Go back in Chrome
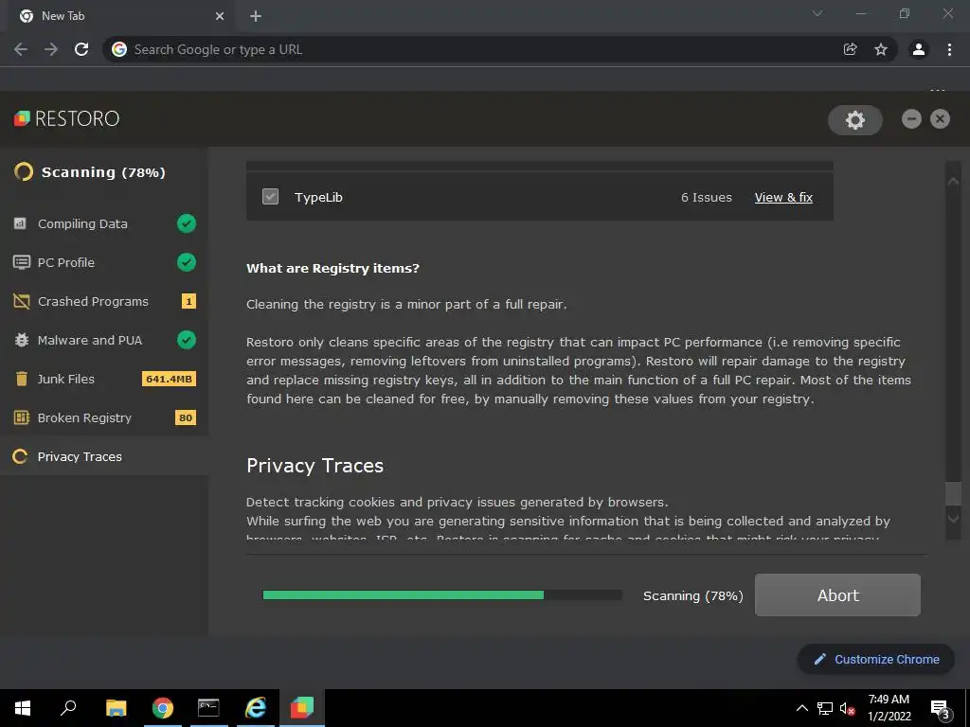The image size is (970, 727). tap(21, 49)
